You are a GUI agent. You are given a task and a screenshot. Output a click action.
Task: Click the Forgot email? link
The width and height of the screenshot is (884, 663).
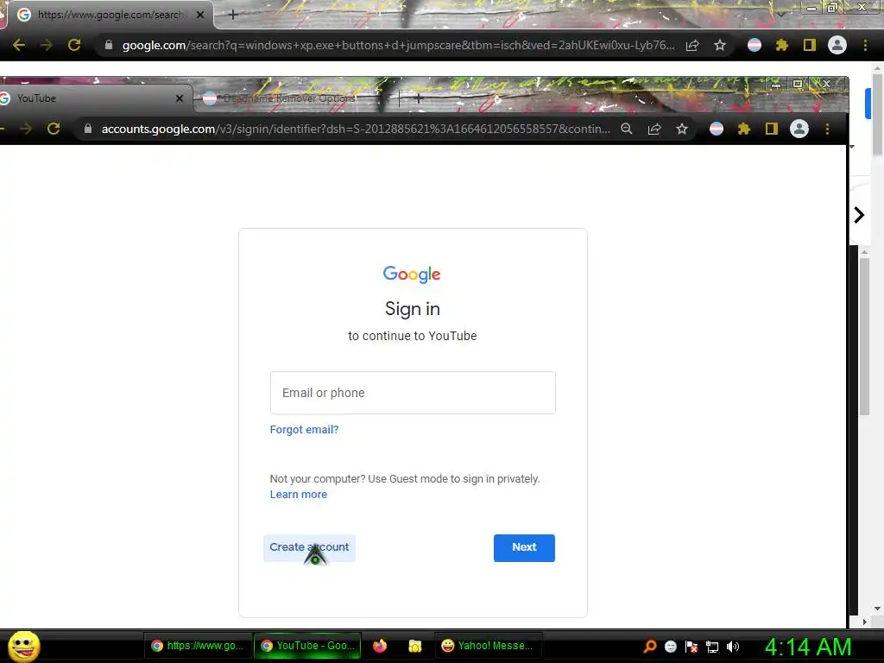pos(305,430)
